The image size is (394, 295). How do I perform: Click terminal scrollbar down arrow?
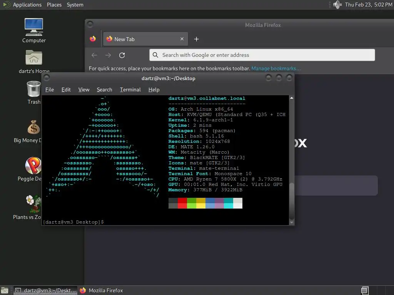coord(292,222)
